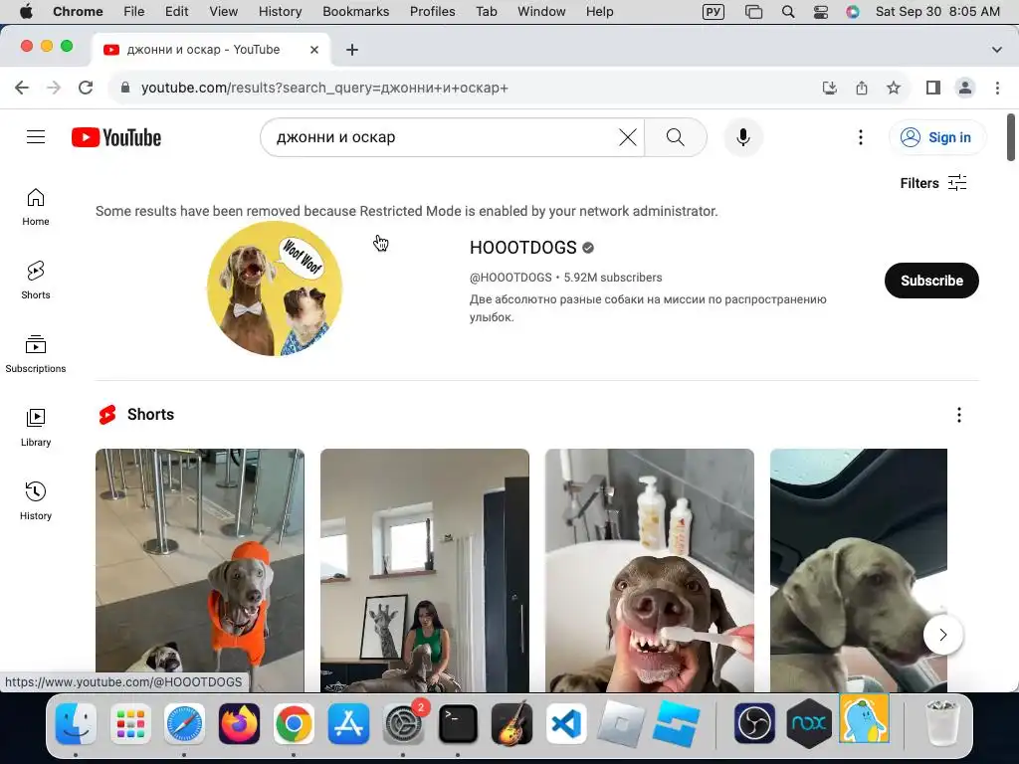Open the dog in orange hoodie Short
1019x764 pixels.
pyautogui.click(x=199, y=570)
